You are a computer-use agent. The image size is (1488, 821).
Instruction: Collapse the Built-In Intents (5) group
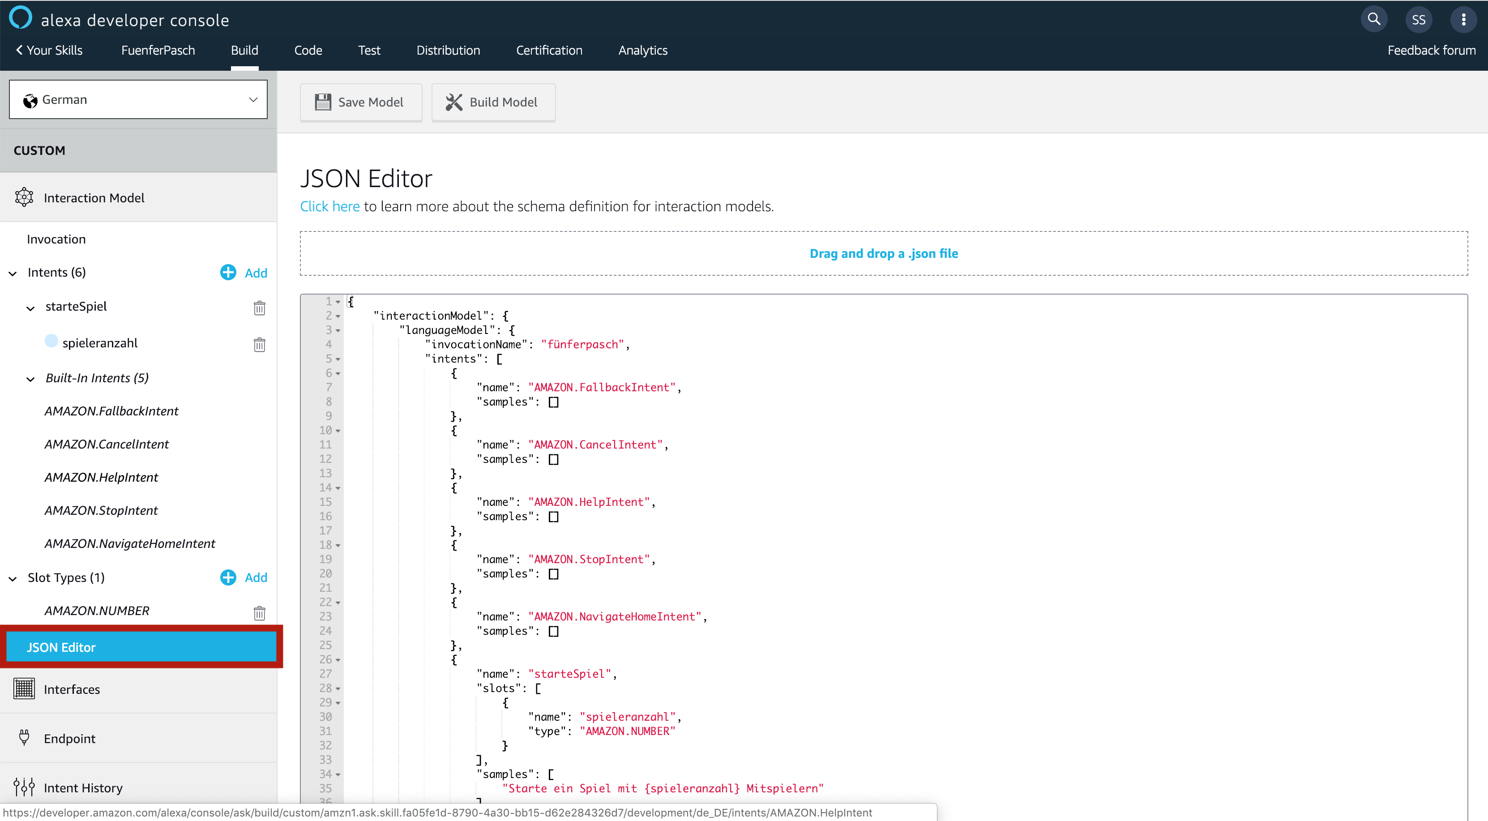[30, 379]
